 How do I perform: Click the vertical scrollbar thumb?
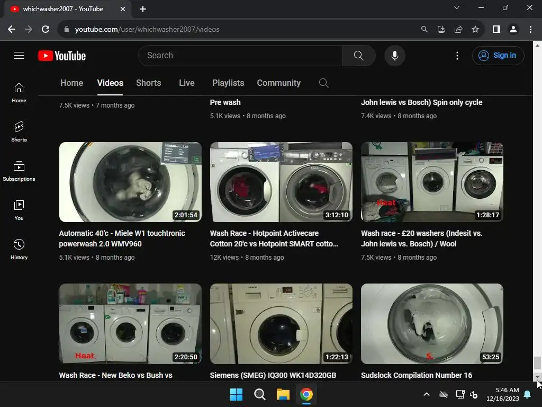pyautogui.click(x=537, y=363)
